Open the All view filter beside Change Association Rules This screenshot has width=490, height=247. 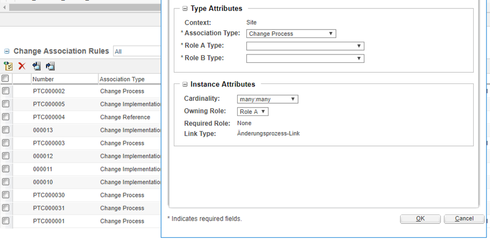click(x=137, y=52)
